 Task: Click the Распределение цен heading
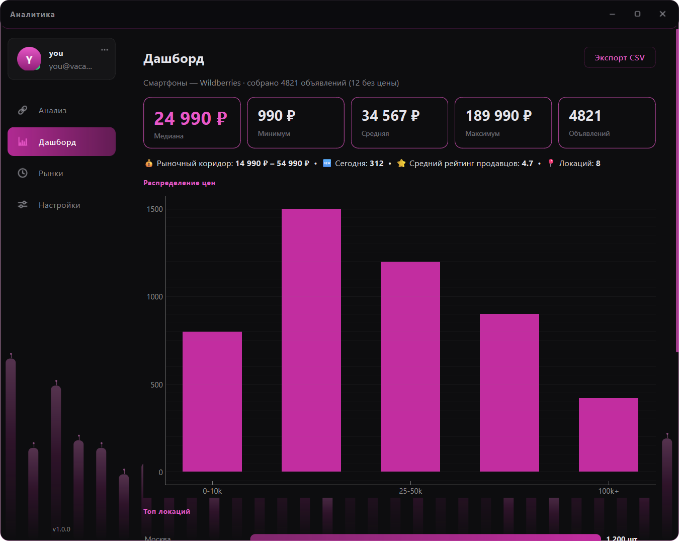[x=180, y=183]
